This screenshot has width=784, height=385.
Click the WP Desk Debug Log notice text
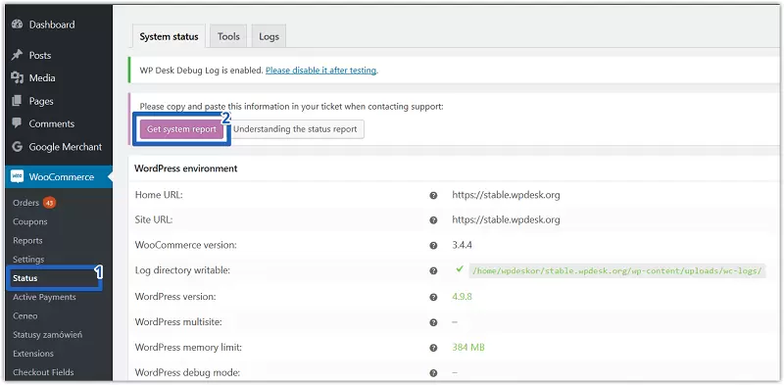pos(201,71)
